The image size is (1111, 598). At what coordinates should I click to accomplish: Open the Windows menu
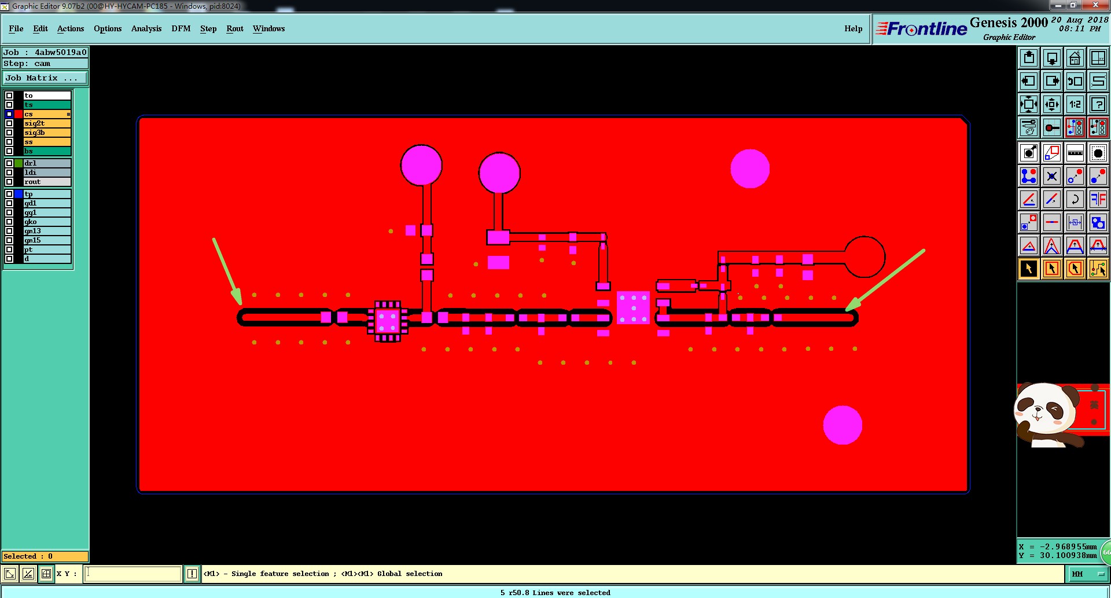(268, 28)
